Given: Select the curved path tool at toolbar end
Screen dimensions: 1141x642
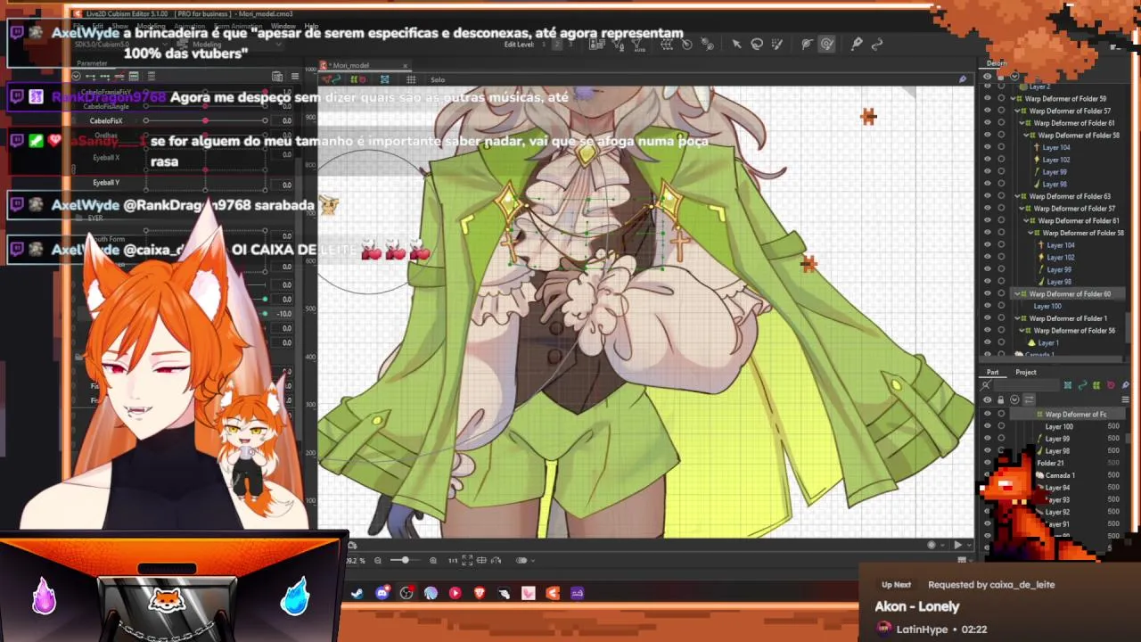Looking at the screenshot, I should pos(877,44).
